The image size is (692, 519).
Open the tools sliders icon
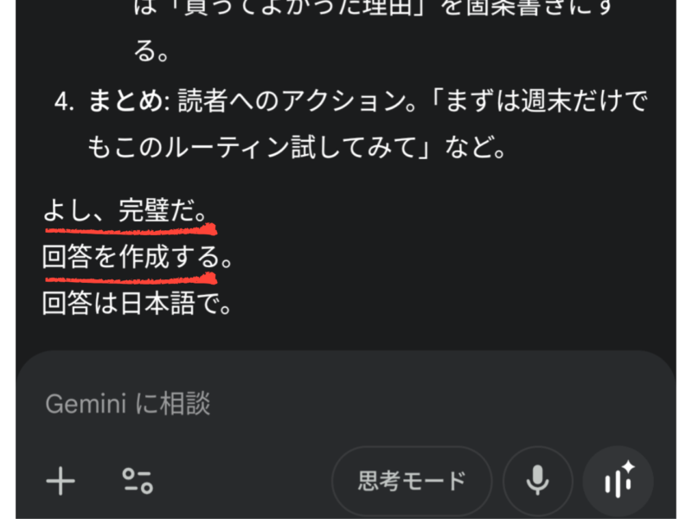click(138, 481)
